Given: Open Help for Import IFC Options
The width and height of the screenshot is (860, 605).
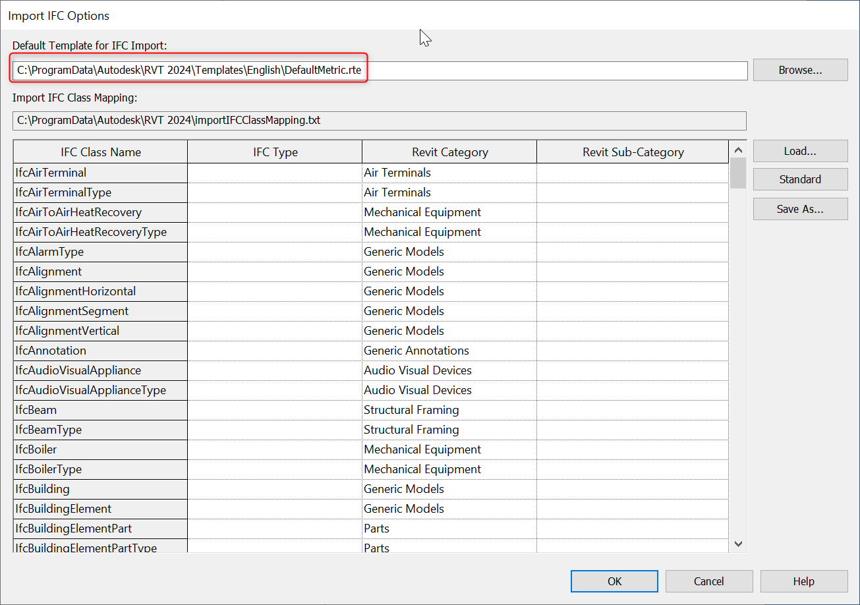Looking at the screenshot, I should 803,581.
